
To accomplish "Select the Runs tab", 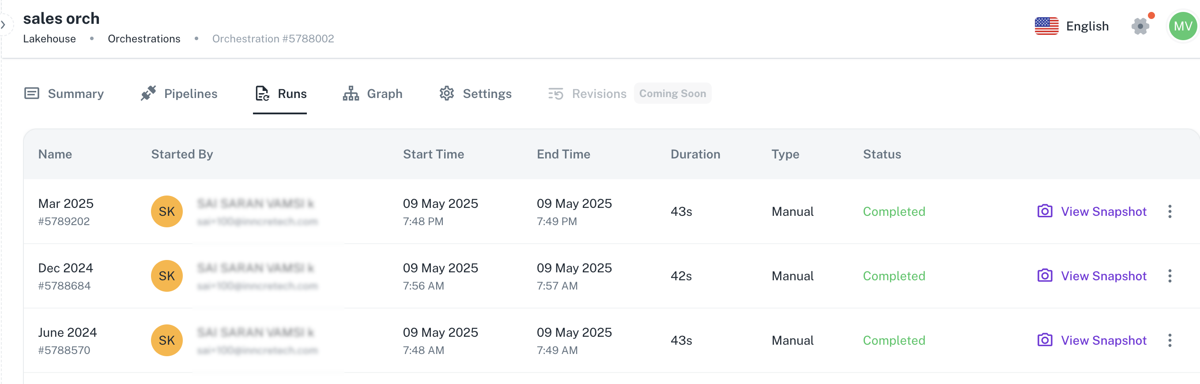I will 280,94.
